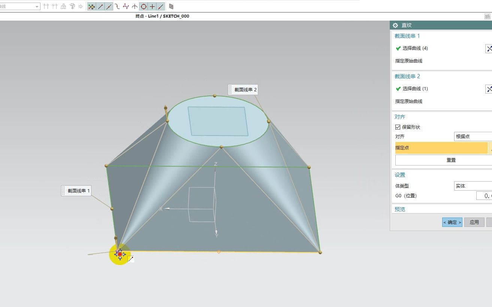Screen dimensions: 492x307
Task: Click alignment point at ellipse bottom
Action: pyautogui.click(x=221, y=147)
